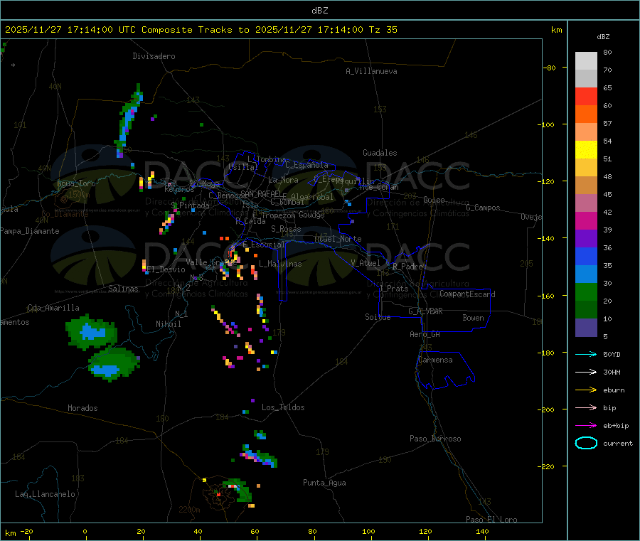Click the Paso_Barroso map label
This screenshot has height=541, width=640.
tap(435, 439)
